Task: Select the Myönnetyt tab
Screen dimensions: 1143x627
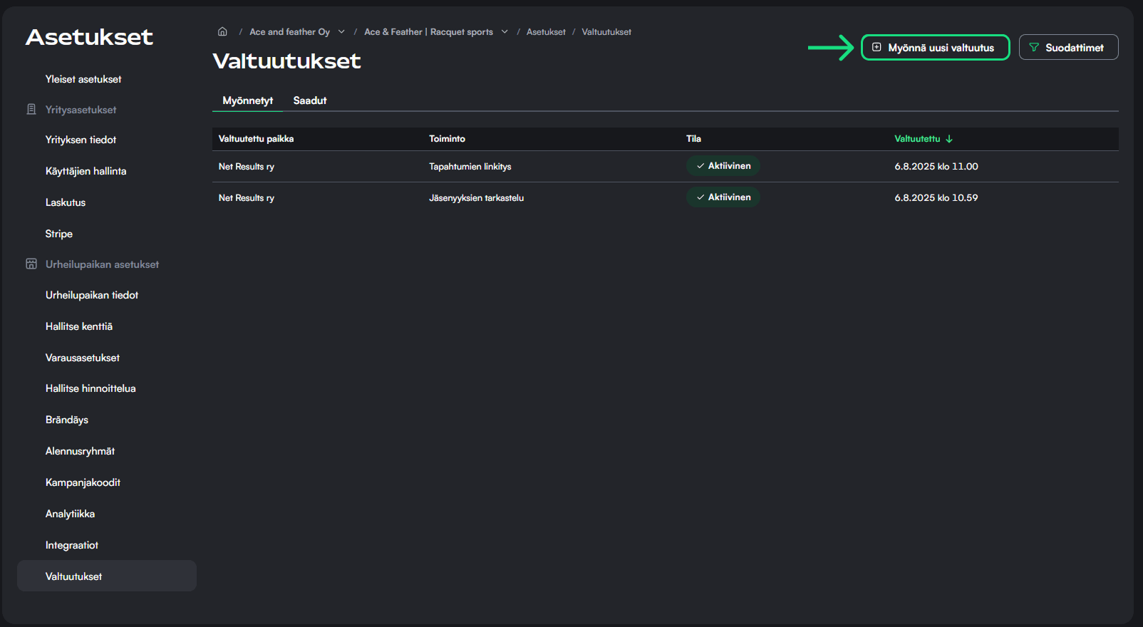Action: [247, 100]
